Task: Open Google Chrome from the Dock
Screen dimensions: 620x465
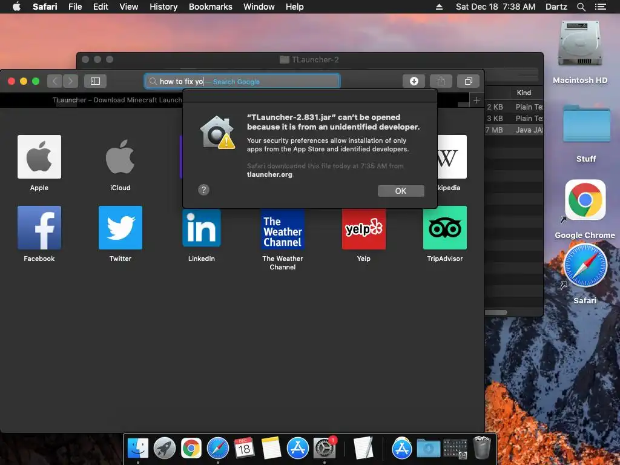Action: pyautogui.click(x=191, y=448)
